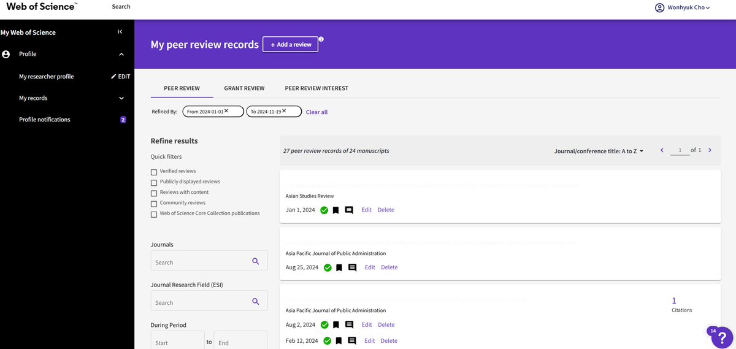Collapse the Profile section chevron
The height and width of the screenshot is (349, 736).
pos(121,55)
